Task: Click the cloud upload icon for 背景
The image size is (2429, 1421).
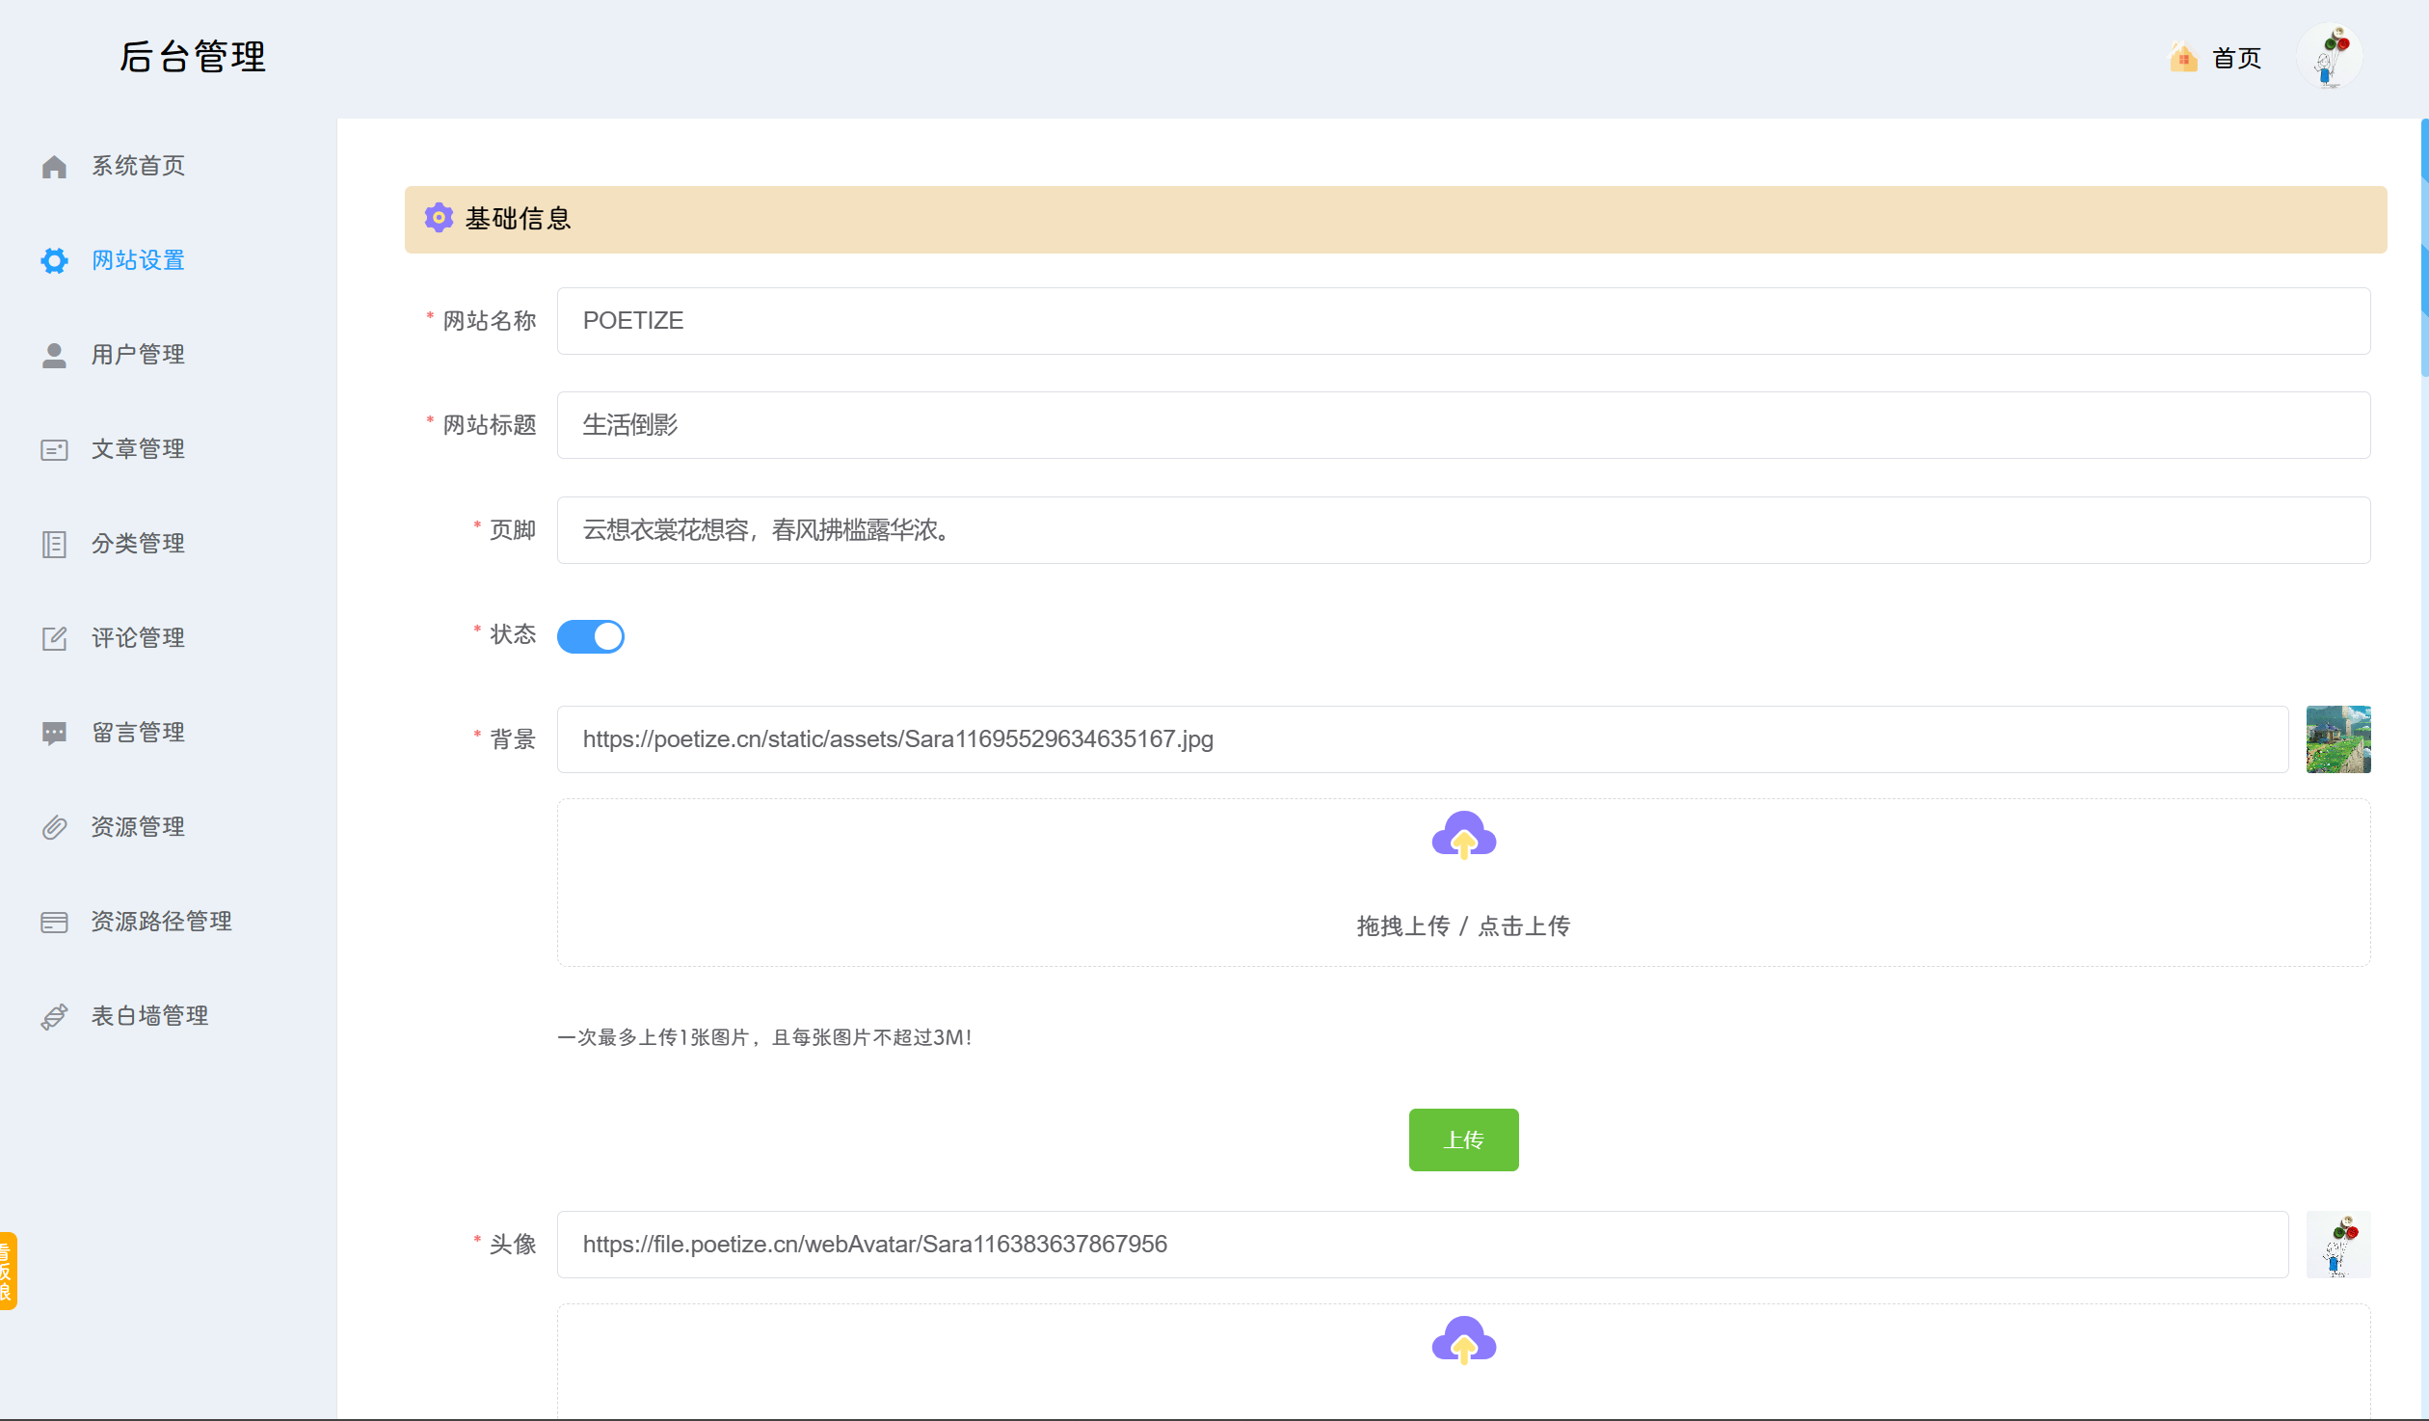Action: (x=1463, y=836)
